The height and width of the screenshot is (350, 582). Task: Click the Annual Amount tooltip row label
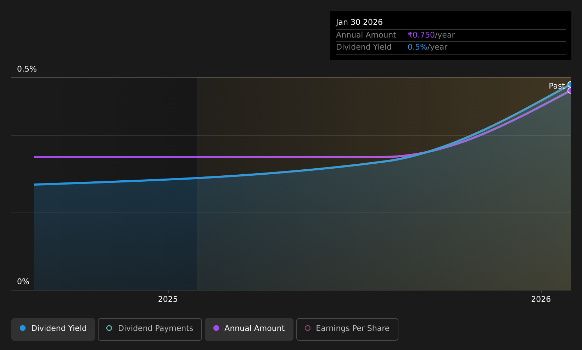coord(366,35)
